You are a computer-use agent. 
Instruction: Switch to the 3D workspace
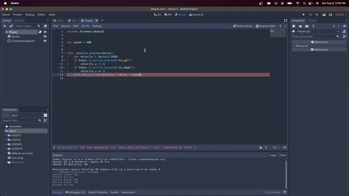coord(168,15)
